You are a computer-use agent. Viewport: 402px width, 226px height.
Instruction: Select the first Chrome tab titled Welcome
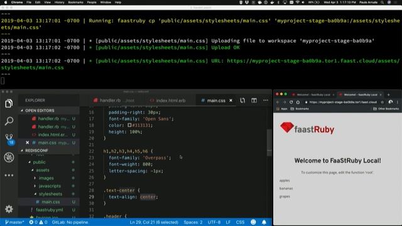coord(313,95)
